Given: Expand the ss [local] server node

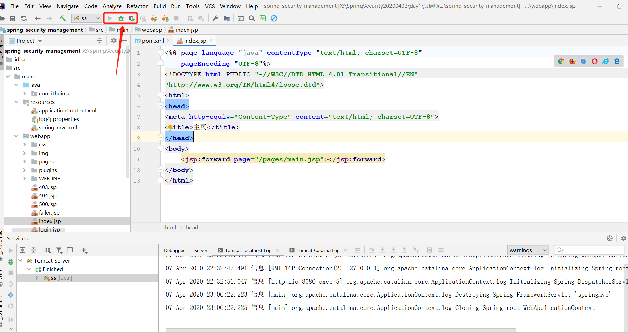Looking at the screenshot, I should click(x=37, y=278).
